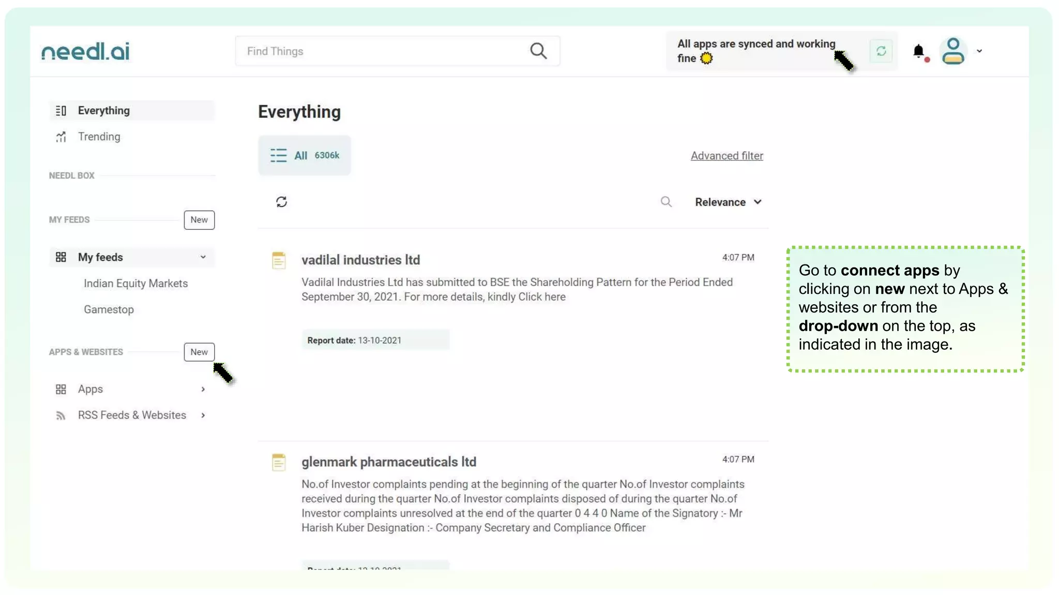Click the magnifier icon in Find Things bar
The height and width of the screenshot is (595, 1059).
[538, 51]
